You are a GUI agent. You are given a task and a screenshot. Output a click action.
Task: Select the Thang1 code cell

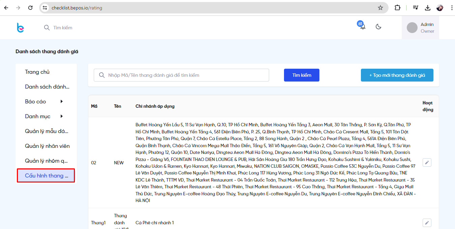(98, 223)
